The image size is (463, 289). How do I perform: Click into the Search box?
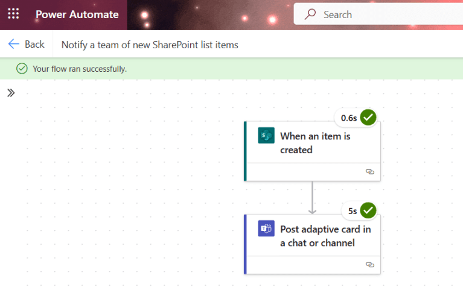coord(378,14)
